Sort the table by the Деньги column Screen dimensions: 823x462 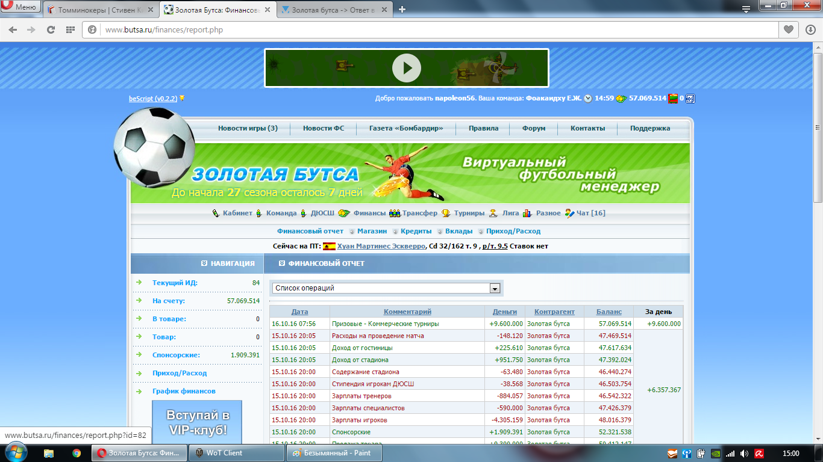[504, 312]
